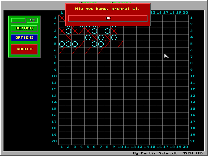Click the X mark at row 6, column 3

pyautogui.click(x=75, y=51)
